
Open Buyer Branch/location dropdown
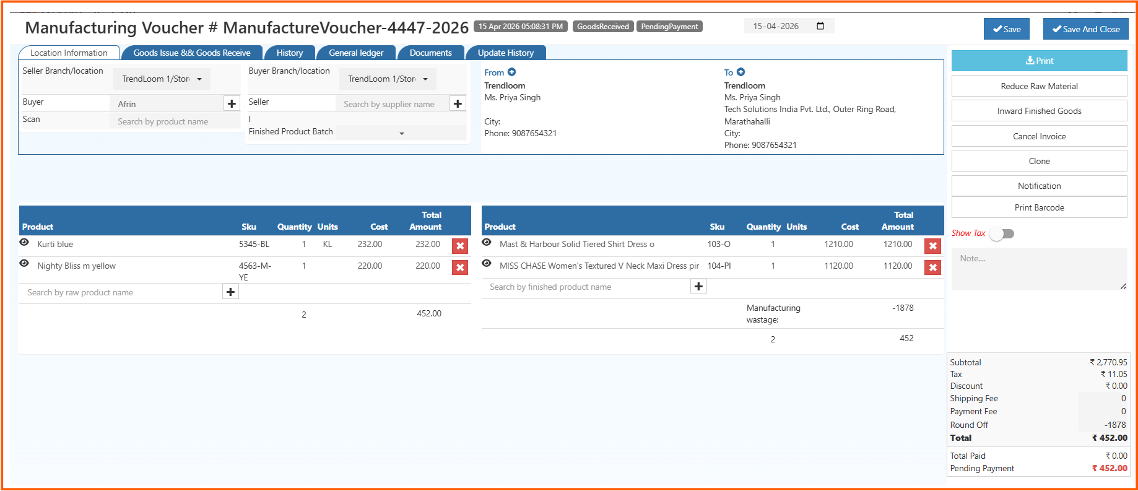(x=388, y=79)
